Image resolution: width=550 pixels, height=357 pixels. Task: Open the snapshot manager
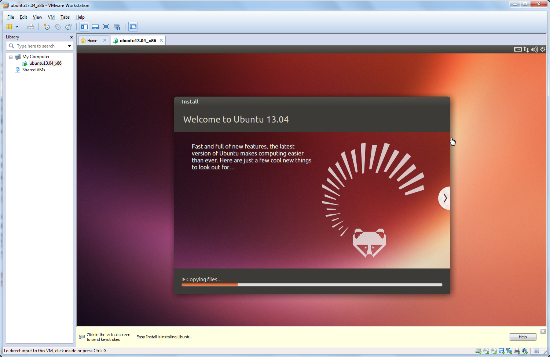(x=69, y=27)
